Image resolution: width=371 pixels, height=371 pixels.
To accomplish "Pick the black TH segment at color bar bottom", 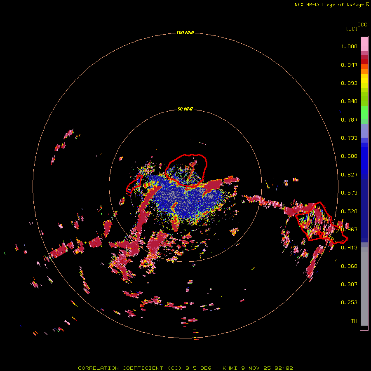I will 364,327.
